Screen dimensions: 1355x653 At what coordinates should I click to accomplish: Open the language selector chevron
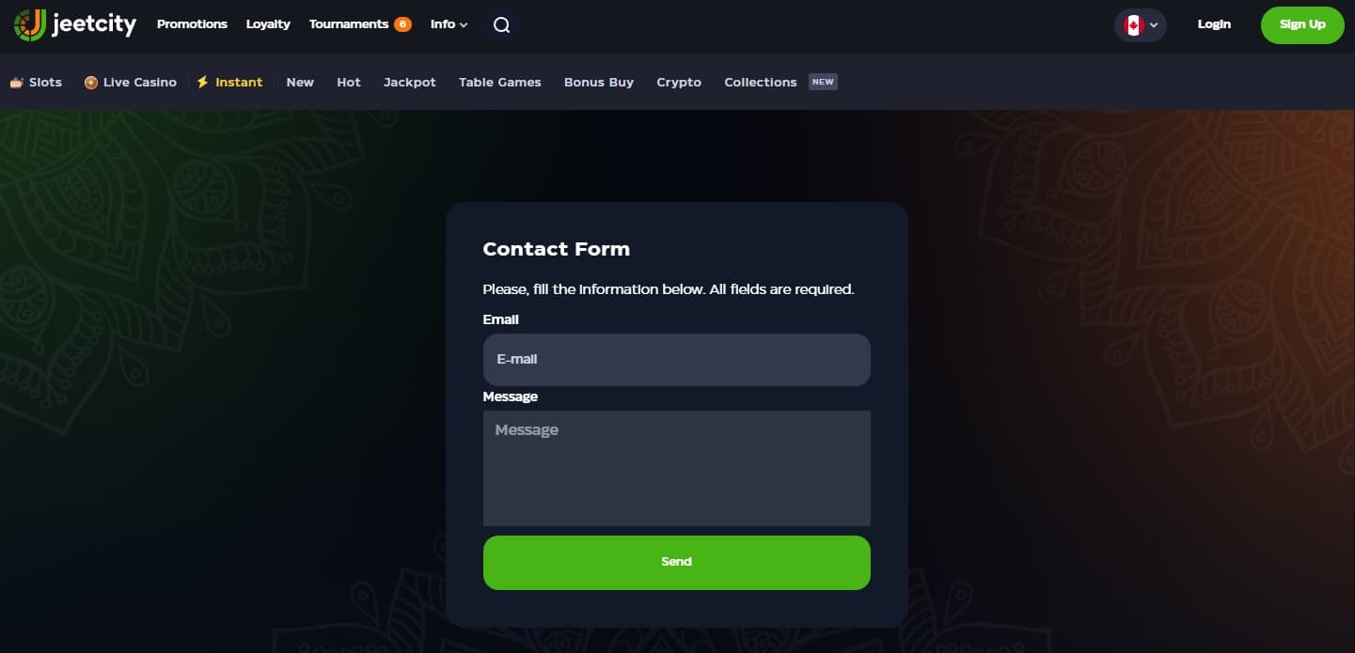(1154, 25)
